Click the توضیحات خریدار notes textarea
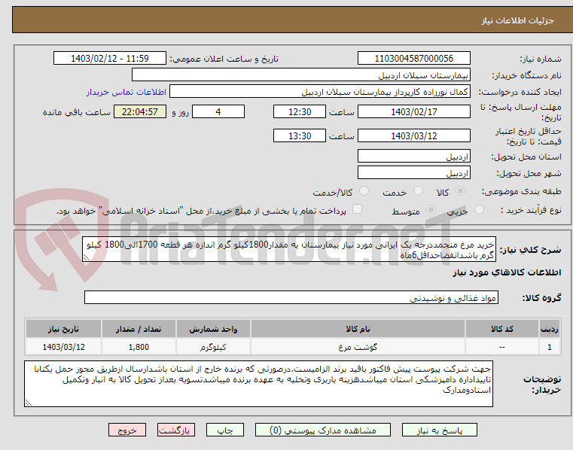Image resolution: width=573 pixels, height=450 pixels. tap(258, 384)
